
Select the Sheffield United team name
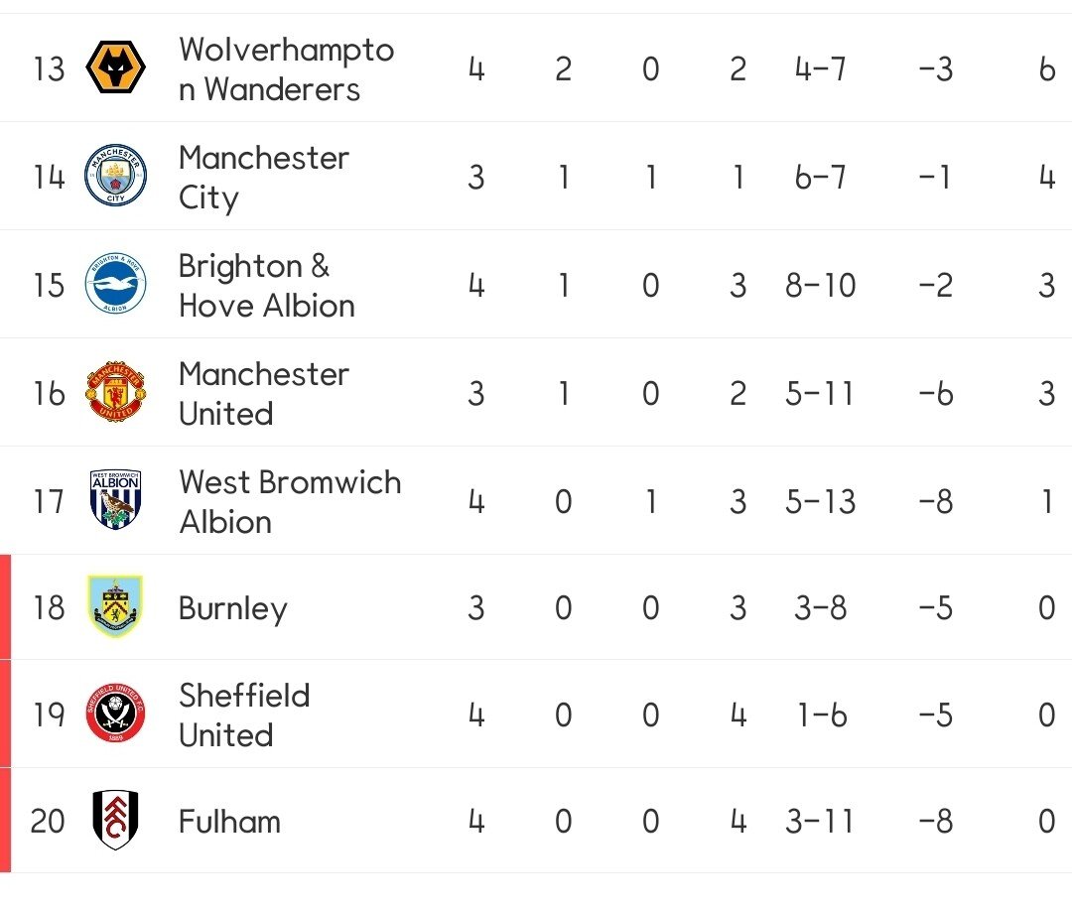pos(244,715)
